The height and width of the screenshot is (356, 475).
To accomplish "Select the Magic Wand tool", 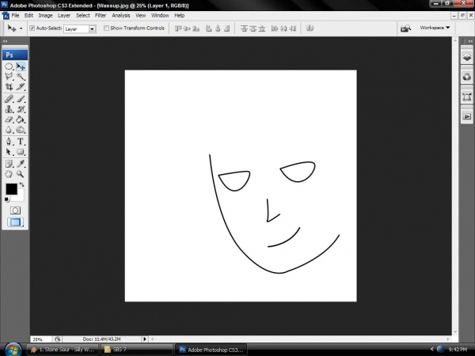I will point(21,76).
